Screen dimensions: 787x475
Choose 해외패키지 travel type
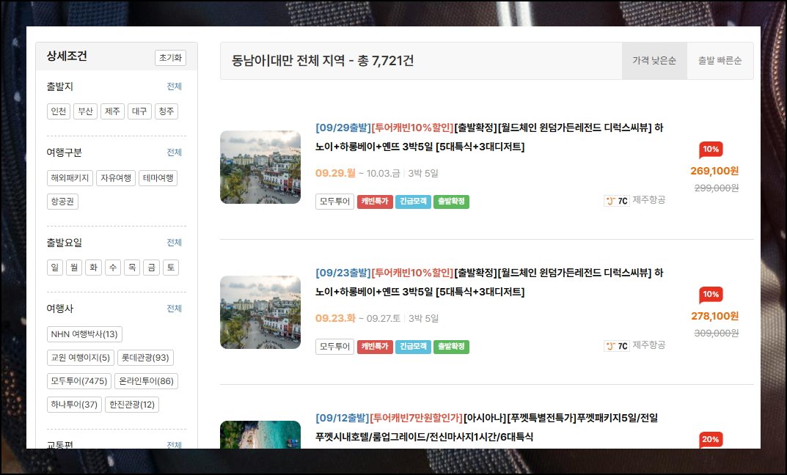coord(70,178)
